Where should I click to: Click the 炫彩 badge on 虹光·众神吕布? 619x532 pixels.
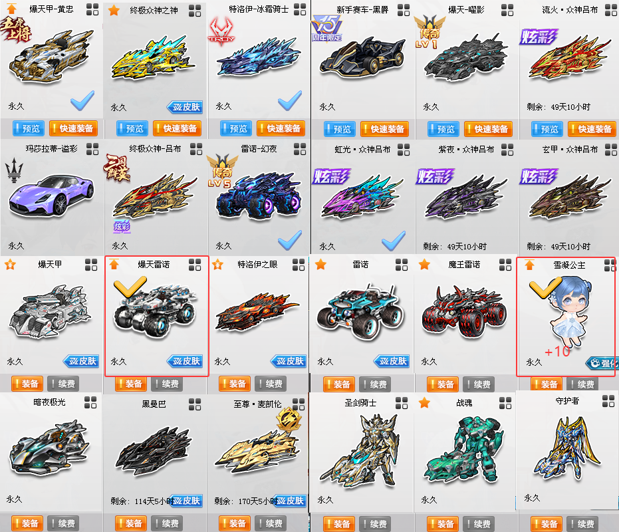click(332, 176)
